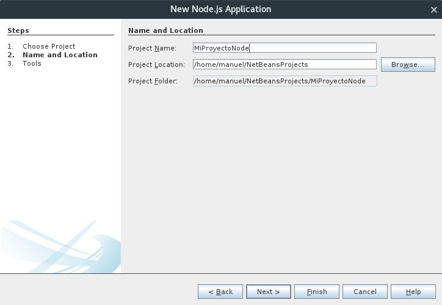The width and height of the screenshot is (442, 305).
Task: Select the read-only Project Folder field
Action: tap(284, 81)
